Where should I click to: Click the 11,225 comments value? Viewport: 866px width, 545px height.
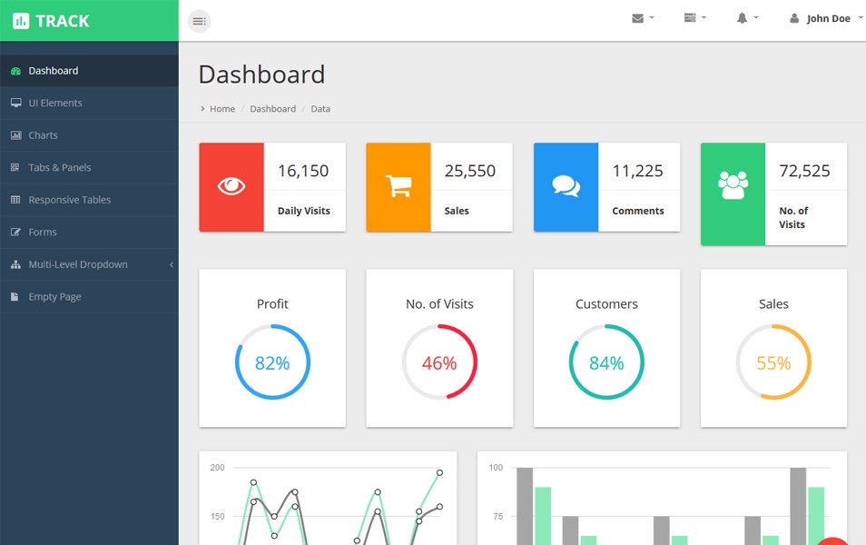[x=638, y=171]
